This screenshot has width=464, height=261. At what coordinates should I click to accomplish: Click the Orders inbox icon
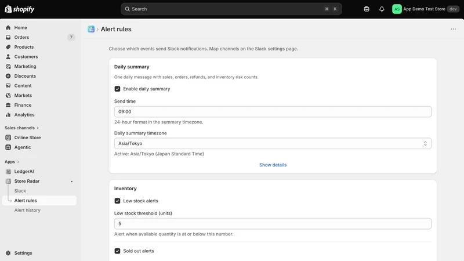click(x=8, y=37)
